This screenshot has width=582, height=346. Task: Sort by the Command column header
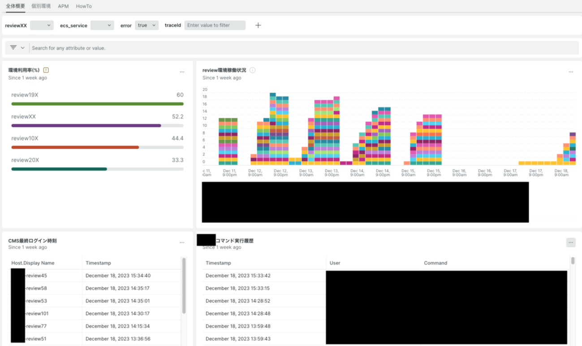click(435, 263)
